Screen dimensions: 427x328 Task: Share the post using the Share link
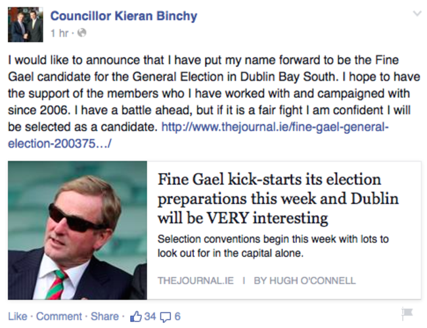coord(104,316)
